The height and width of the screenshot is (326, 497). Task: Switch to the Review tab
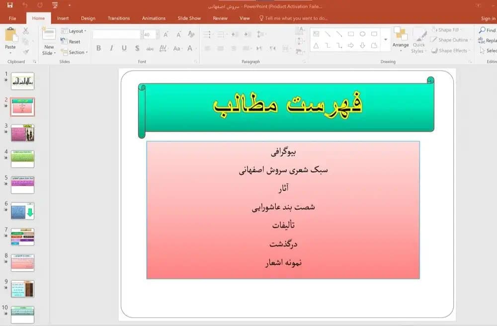pos(220,18)
